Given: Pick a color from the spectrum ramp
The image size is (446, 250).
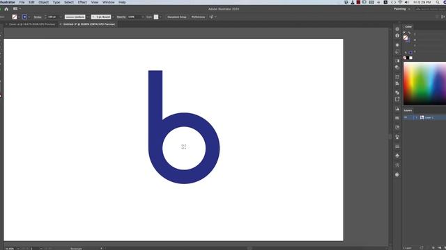Looking at the screenshot, I should click(x=424, y=83).
